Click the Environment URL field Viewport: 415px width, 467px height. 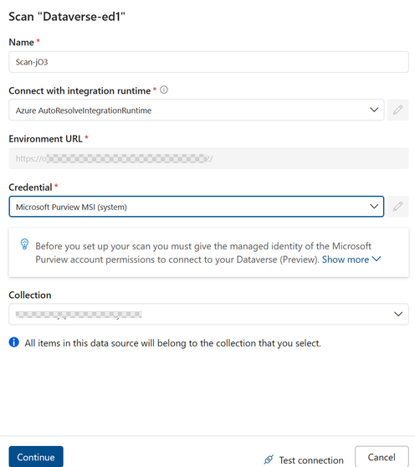(208, 158)
